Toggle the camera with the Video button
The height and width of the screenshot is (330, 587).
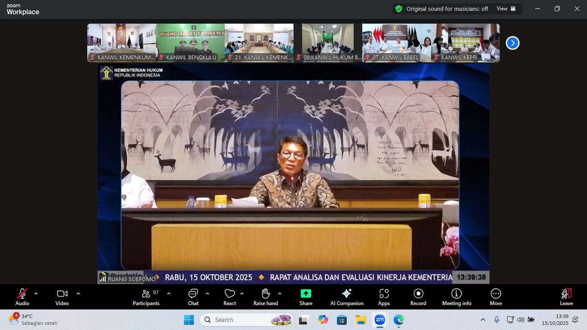[x=62, y=296]
